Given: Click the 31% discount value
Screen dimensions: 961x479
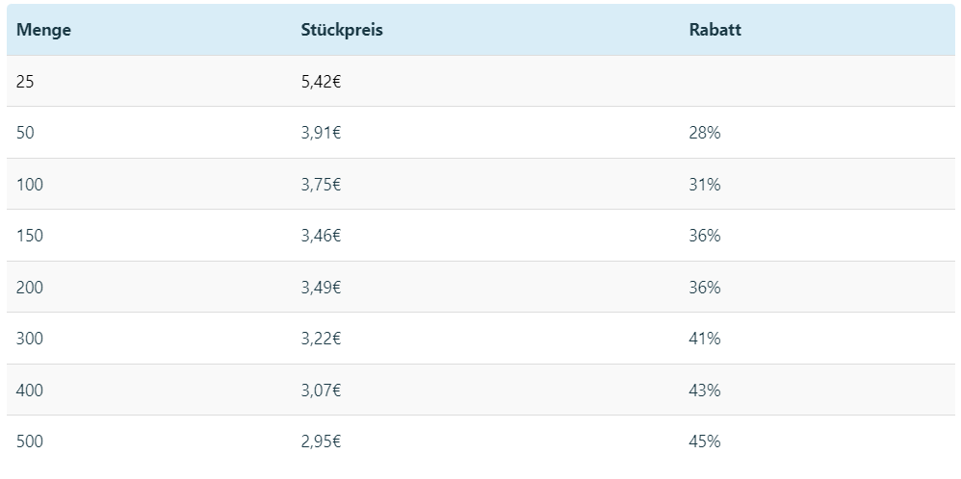Looking at the screenshot, I should click(x=704, y=185).
